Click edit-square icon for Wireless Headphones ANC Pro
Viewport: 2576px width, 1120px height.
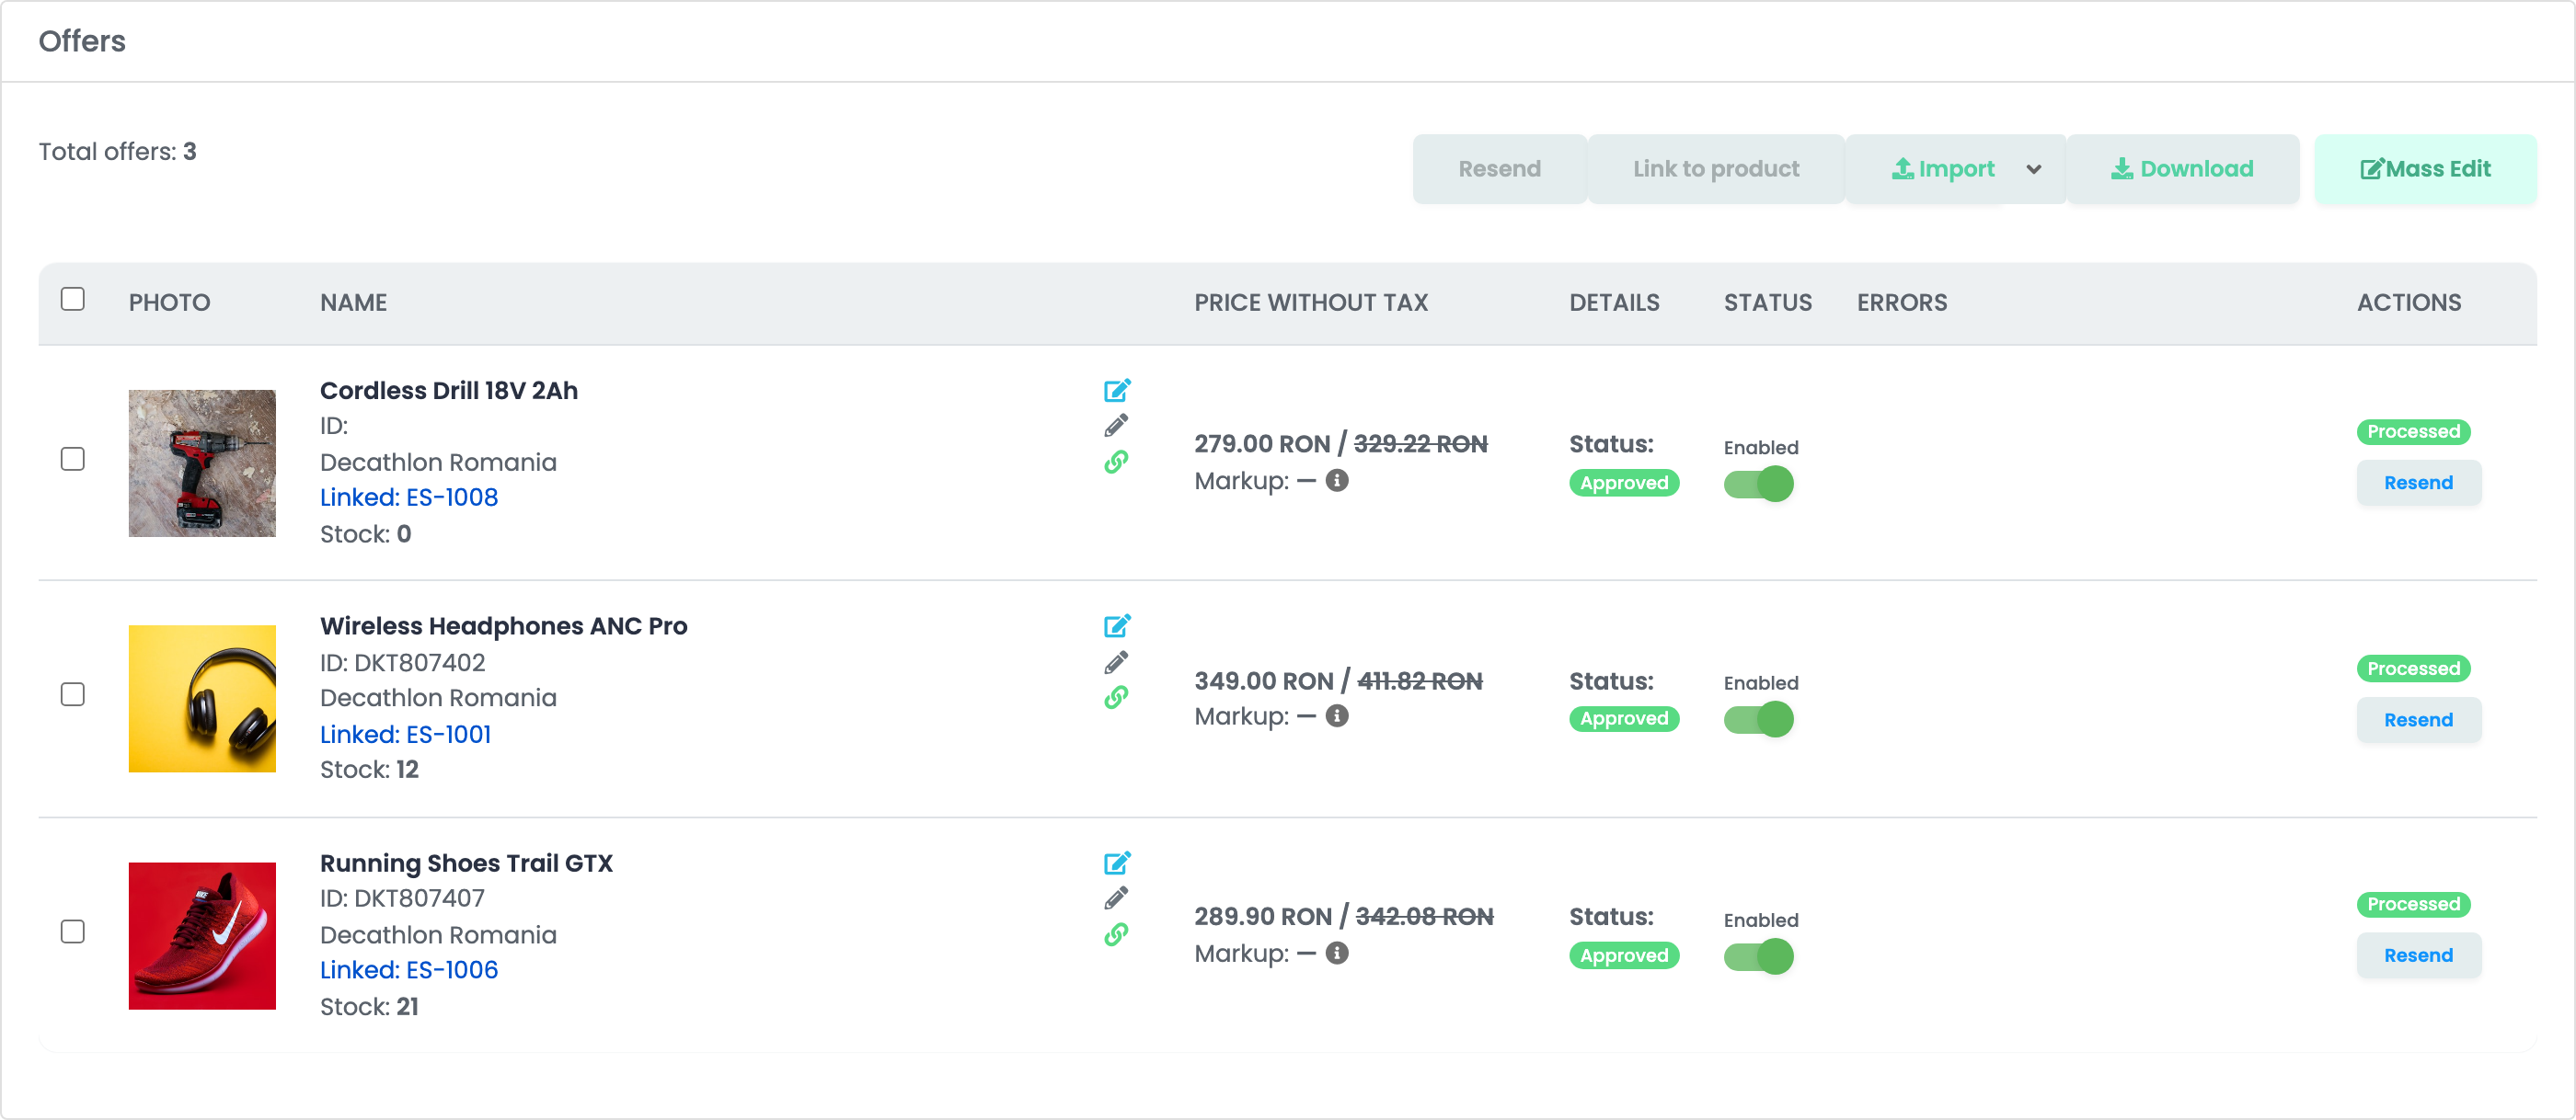[x=1117, y=625]
